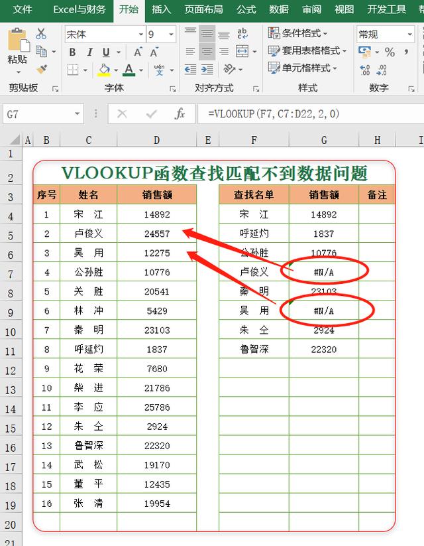Toggle Italic formatting
This screenshot has width=424, height=546.
(89, 52)
